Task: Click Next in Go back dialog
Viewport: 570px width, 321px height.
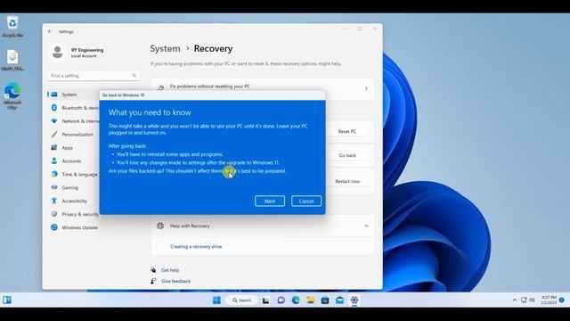Action: point(270,201)
